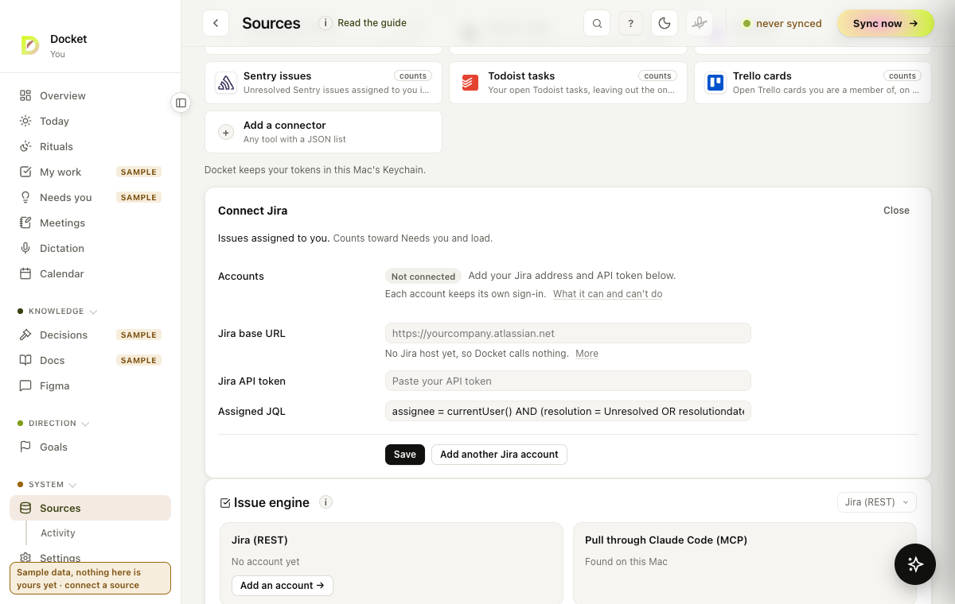Collapse the DIRECTION section
955x604 pixels.
pos(53,424)
